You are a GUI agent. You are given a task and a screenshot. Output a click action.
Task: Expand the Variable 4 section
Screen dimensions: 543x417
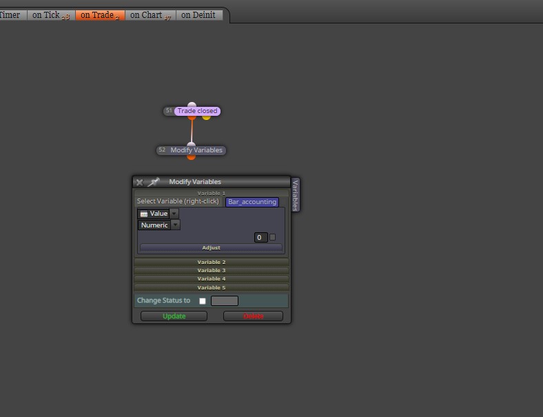pos(212,279)
